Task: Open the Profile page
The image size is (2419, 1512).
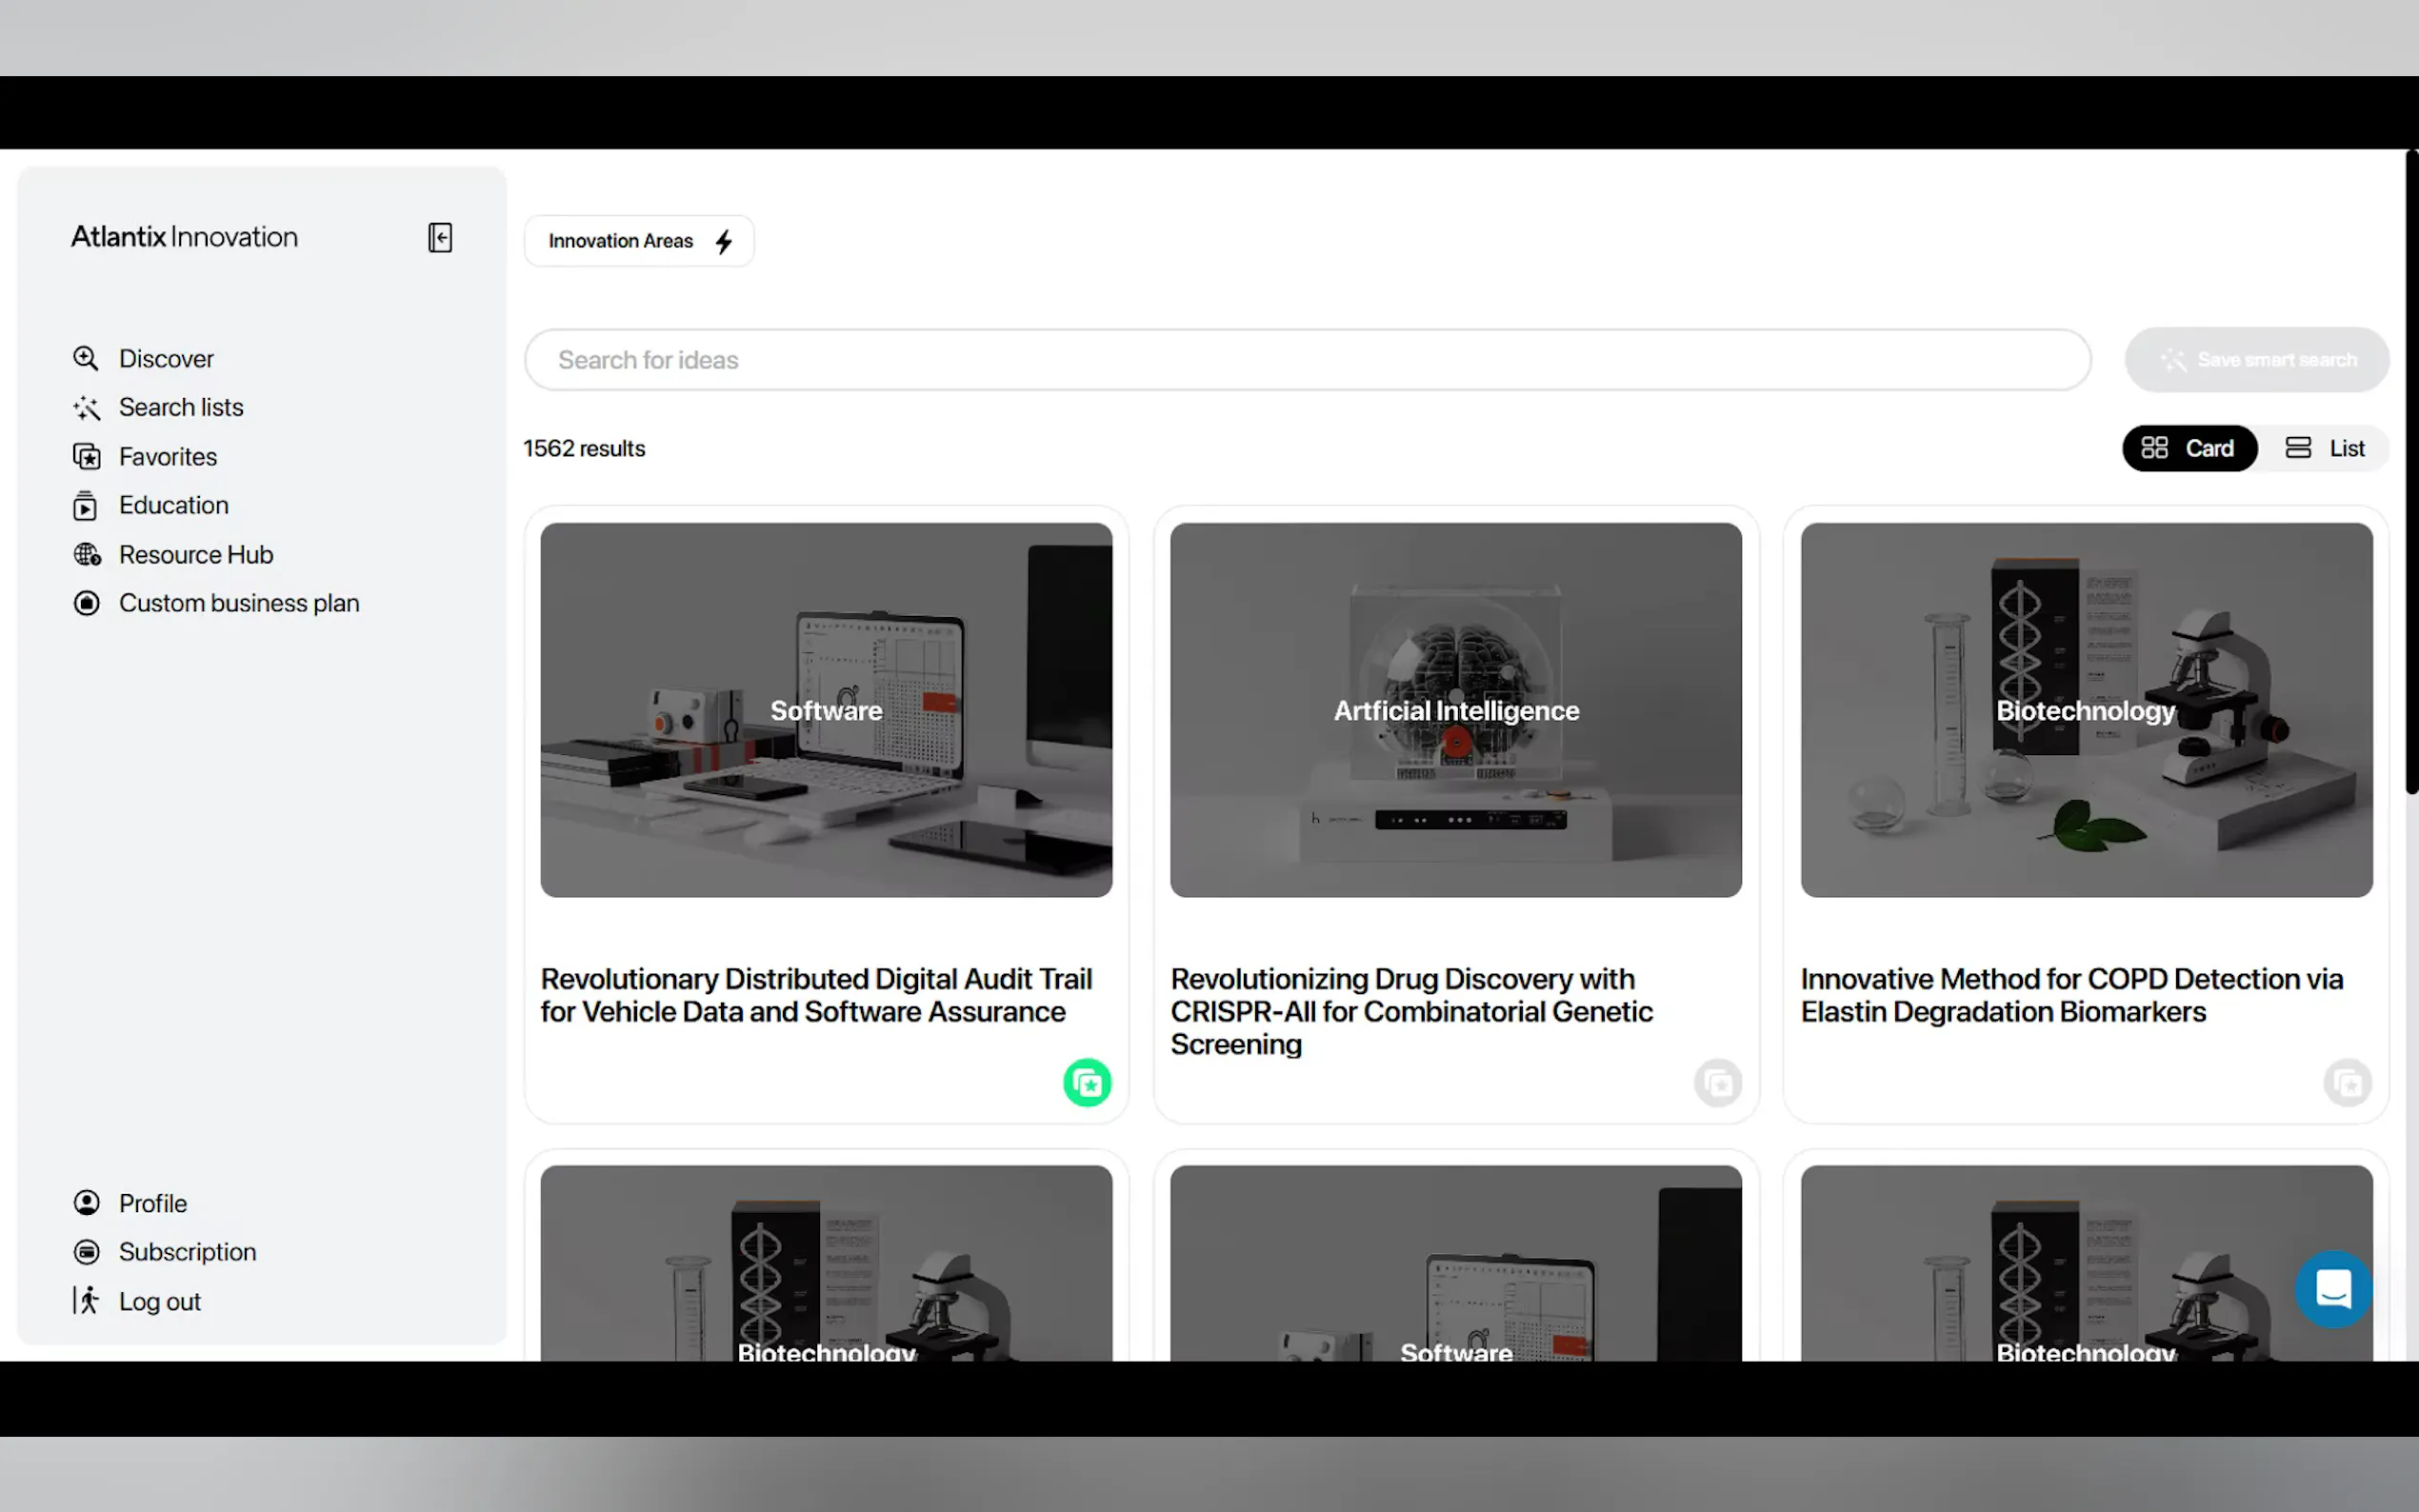Action: point(152,1203)
